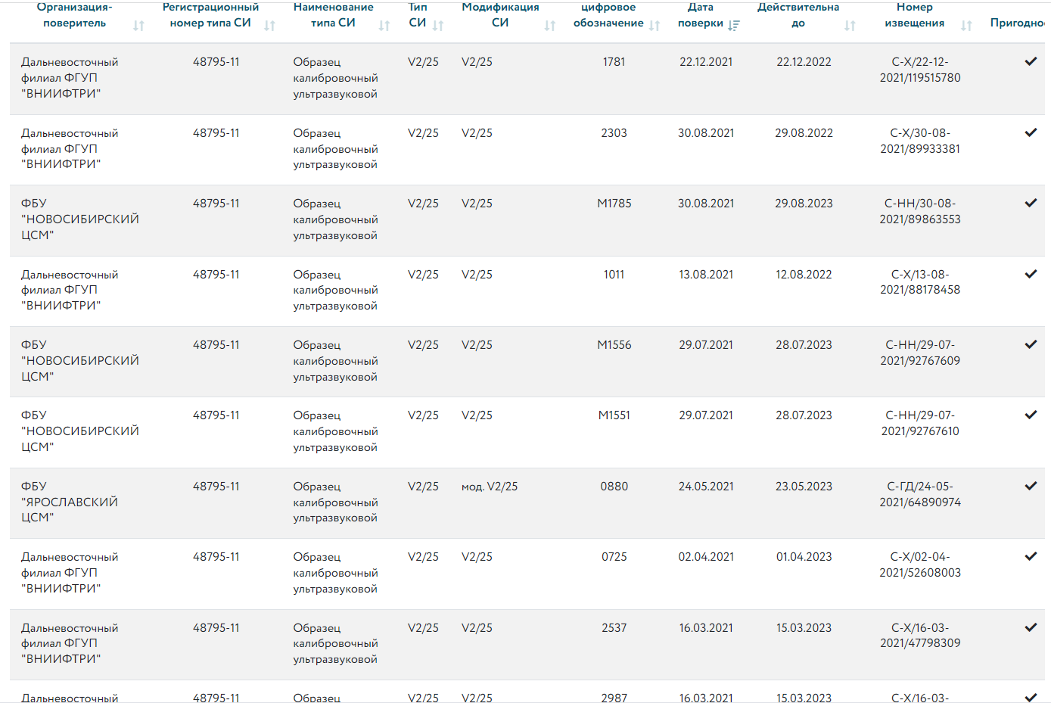The image size is (1051, 703).
Task: Click sort icon for Модификация СИ column
Action: coord(550,26)
